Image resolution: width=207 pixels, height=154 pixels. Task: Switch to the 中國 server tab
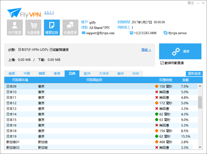pos(27,74)
